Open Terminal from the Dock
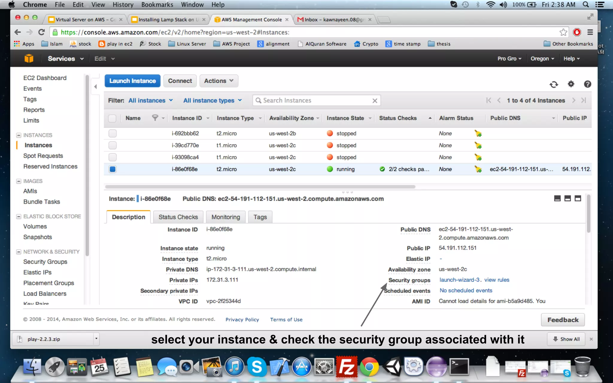 point(459,367)
